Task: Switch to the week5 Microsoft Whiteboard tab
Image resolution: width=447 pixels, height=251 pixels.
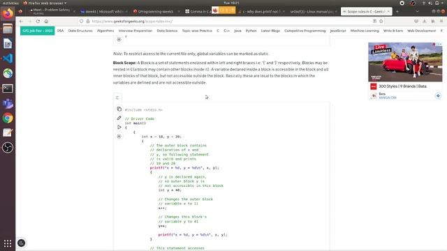Action: [104, 12]
